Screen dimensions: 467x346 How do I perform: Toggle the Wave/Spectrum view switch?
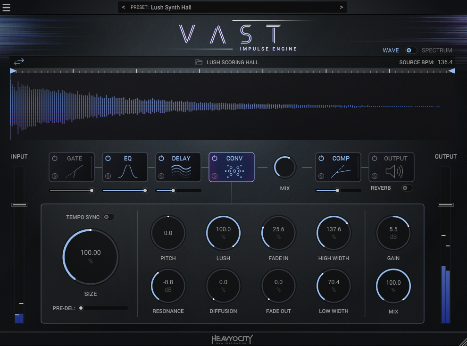point(411,51)
